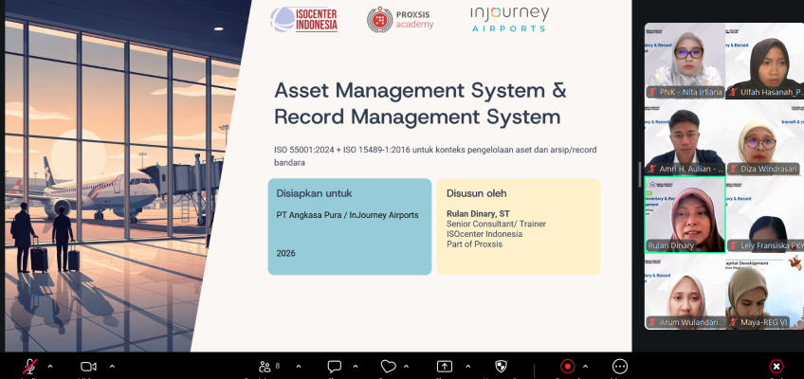The width and height of the screenshot is (804, 379).
Task: Click muted mic icon on Nita Irfiana tile
Action: click(652, 92)
